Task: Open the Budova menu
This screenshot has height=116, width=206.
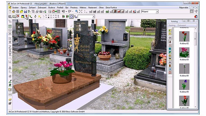Action: coord(51,8)
